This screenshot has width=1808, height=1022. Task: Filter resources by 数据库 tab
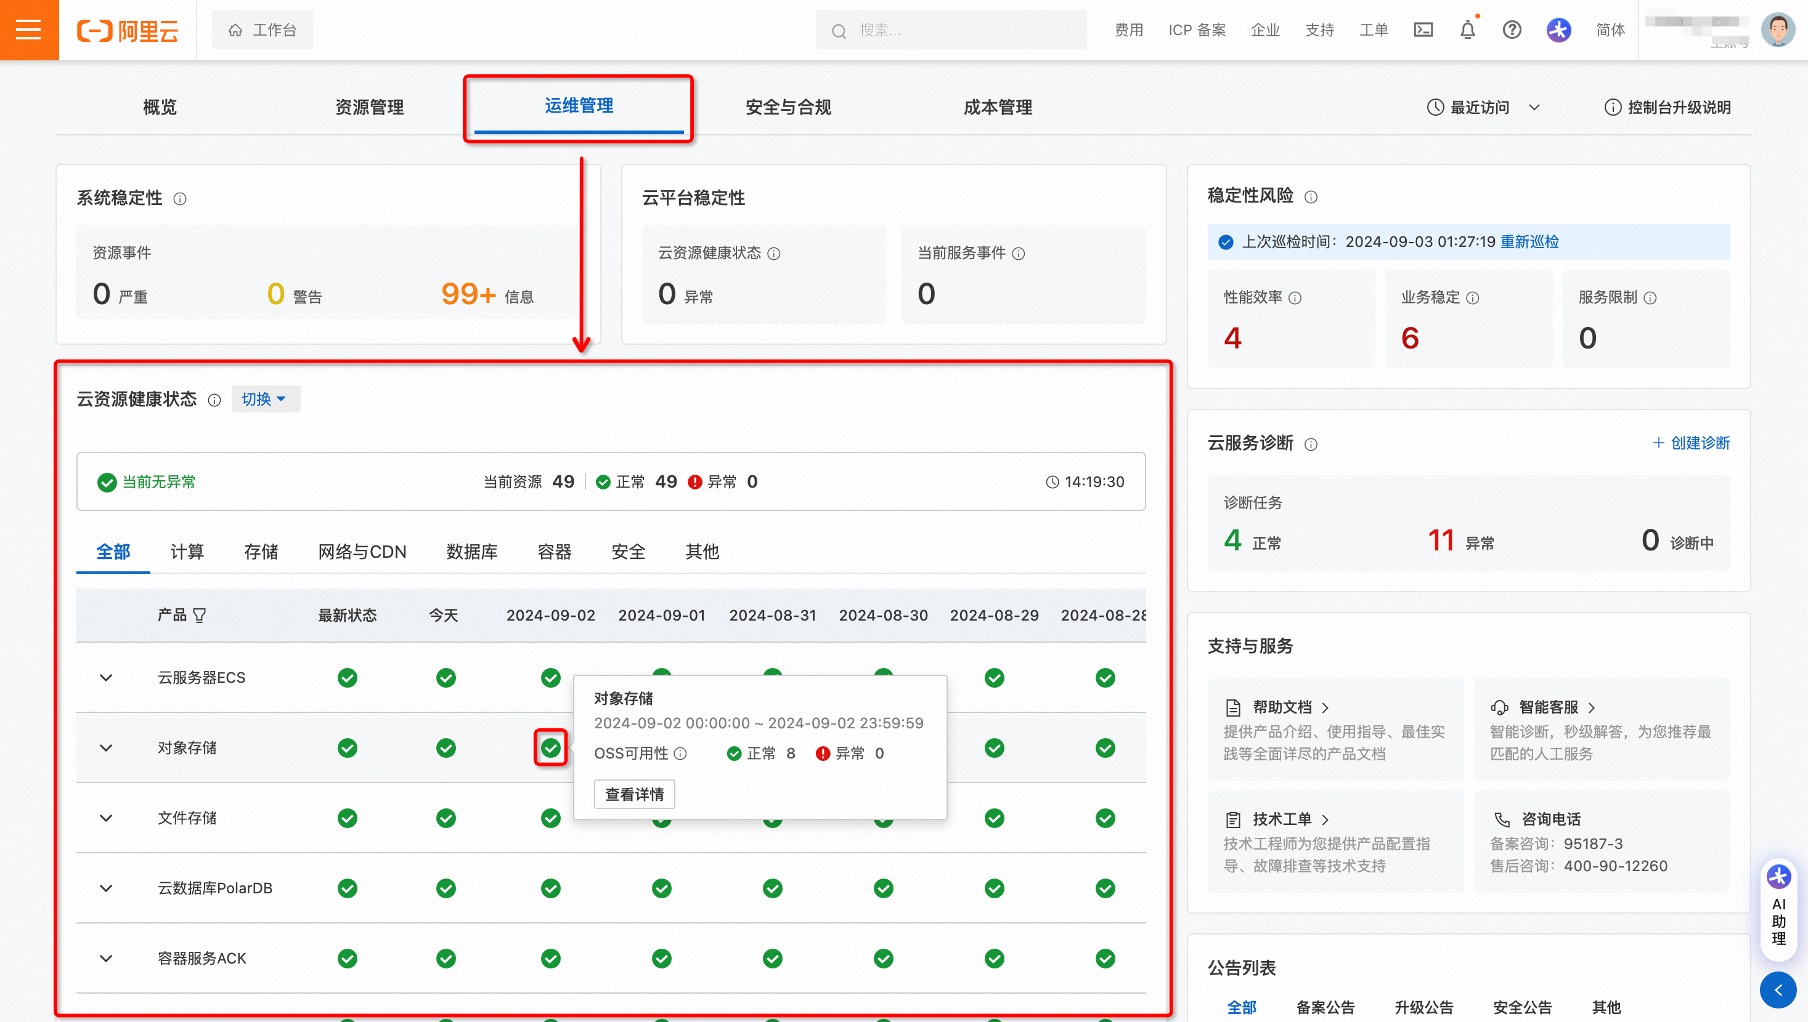pos(472,552)
